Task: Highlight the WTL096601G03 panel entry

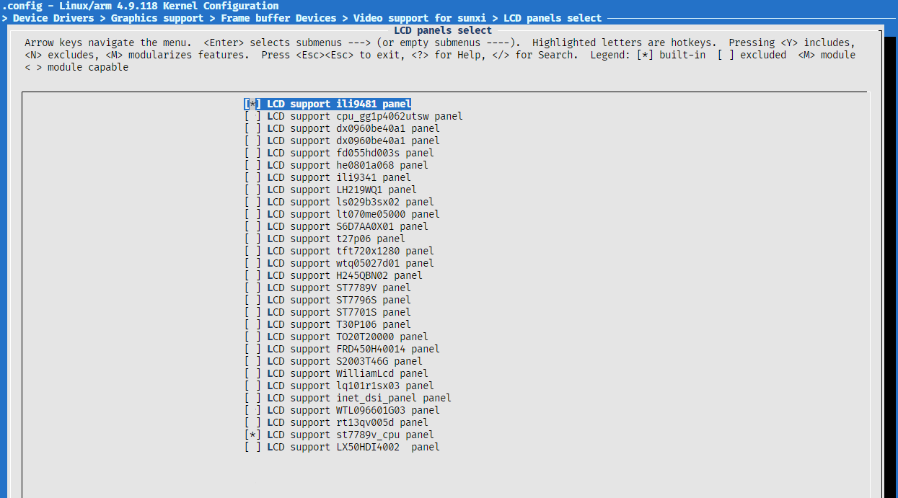Action: (x=353, y=410)
